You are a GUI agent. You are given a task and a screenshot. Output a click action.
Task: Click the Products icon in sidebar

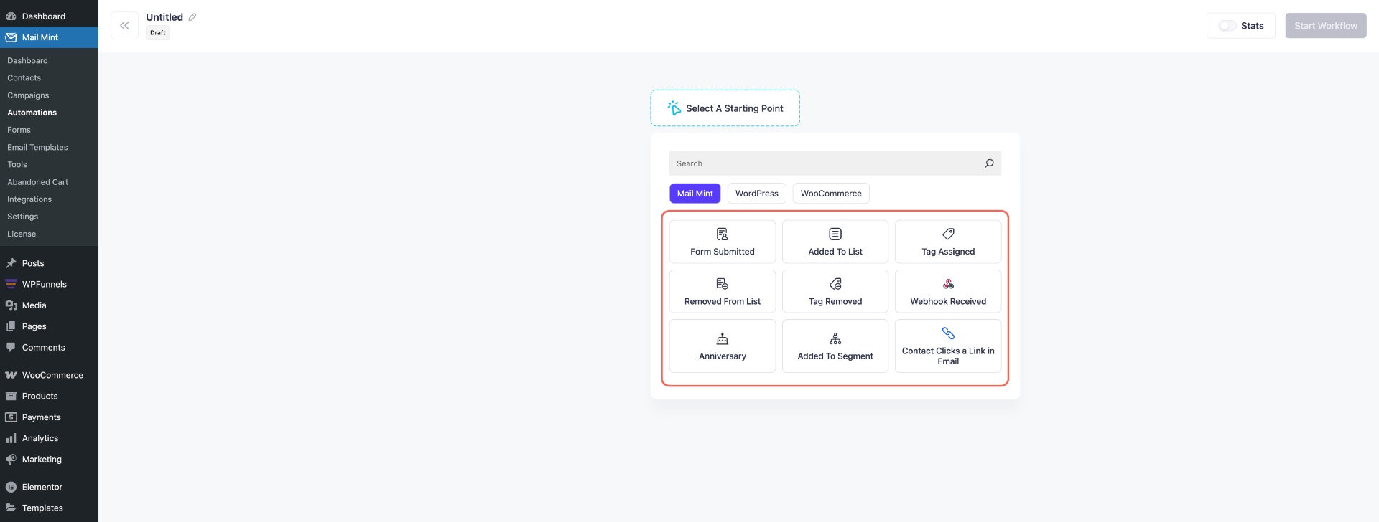[x=11, y=396]
